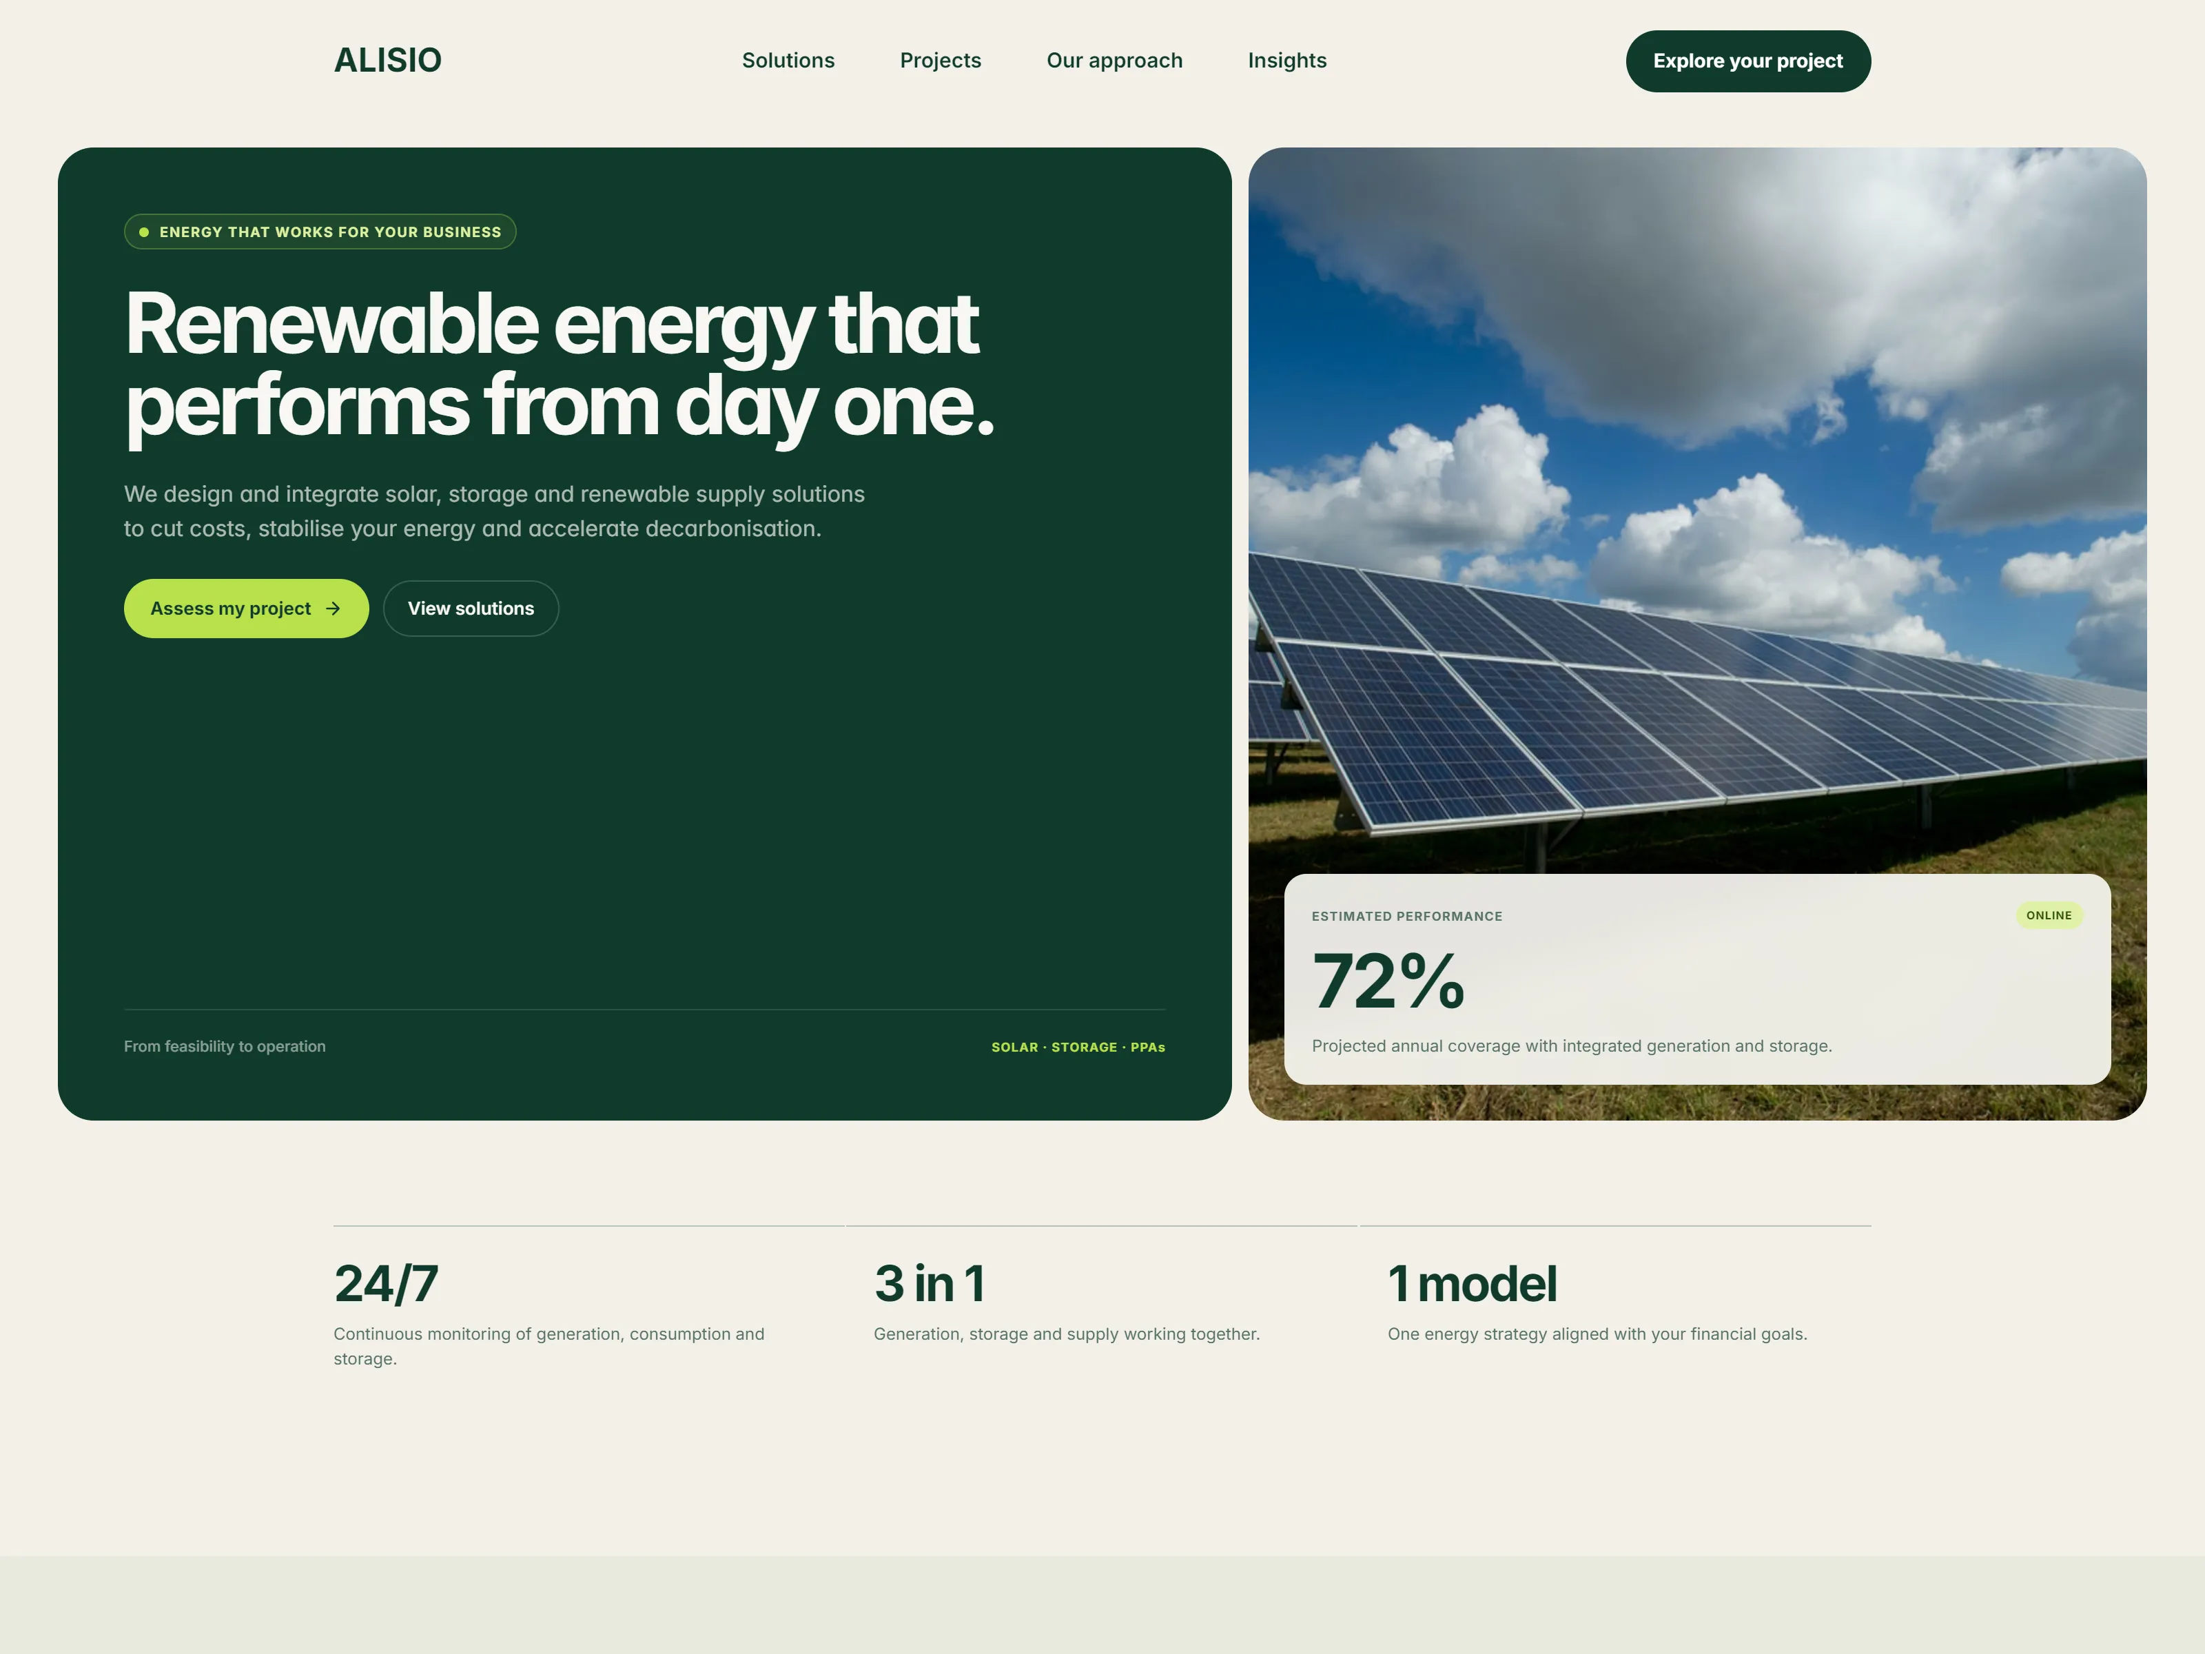Screen dimensions: 2205x1654
Task: Go to the Projects page
Action: pos(940,61)
